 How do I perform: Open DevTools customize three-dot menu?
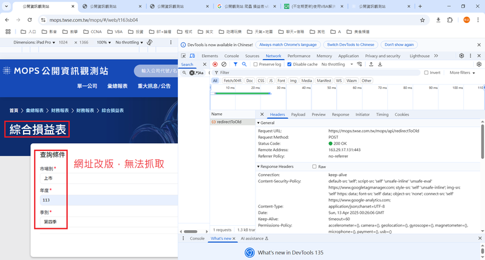[x=471, y=56]
